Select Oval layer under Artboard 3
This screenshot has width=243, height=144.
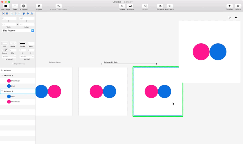(x=18, y=96)
